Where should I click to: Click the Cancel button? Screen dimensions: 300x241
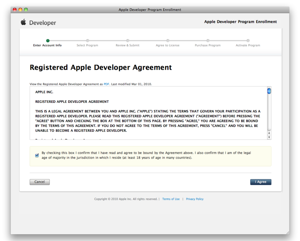(x=40, y=182)
